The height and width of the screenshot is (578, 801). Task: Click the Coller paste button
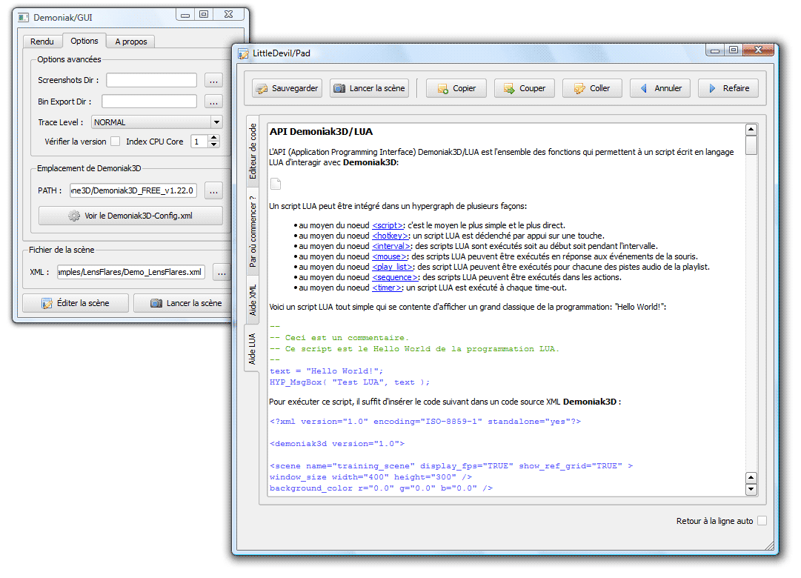coord(592,88)
